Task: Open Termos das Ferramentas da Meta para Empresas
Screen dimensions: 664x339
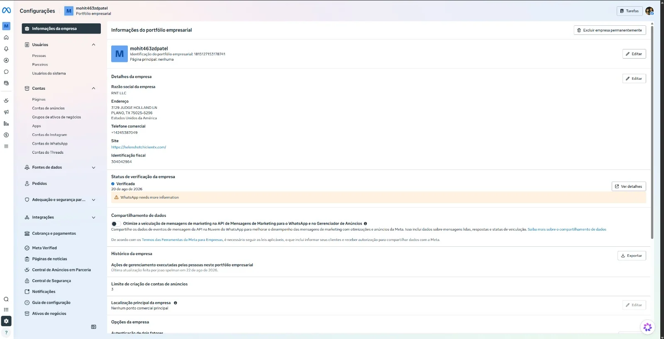Action: [x=182, y=240]
